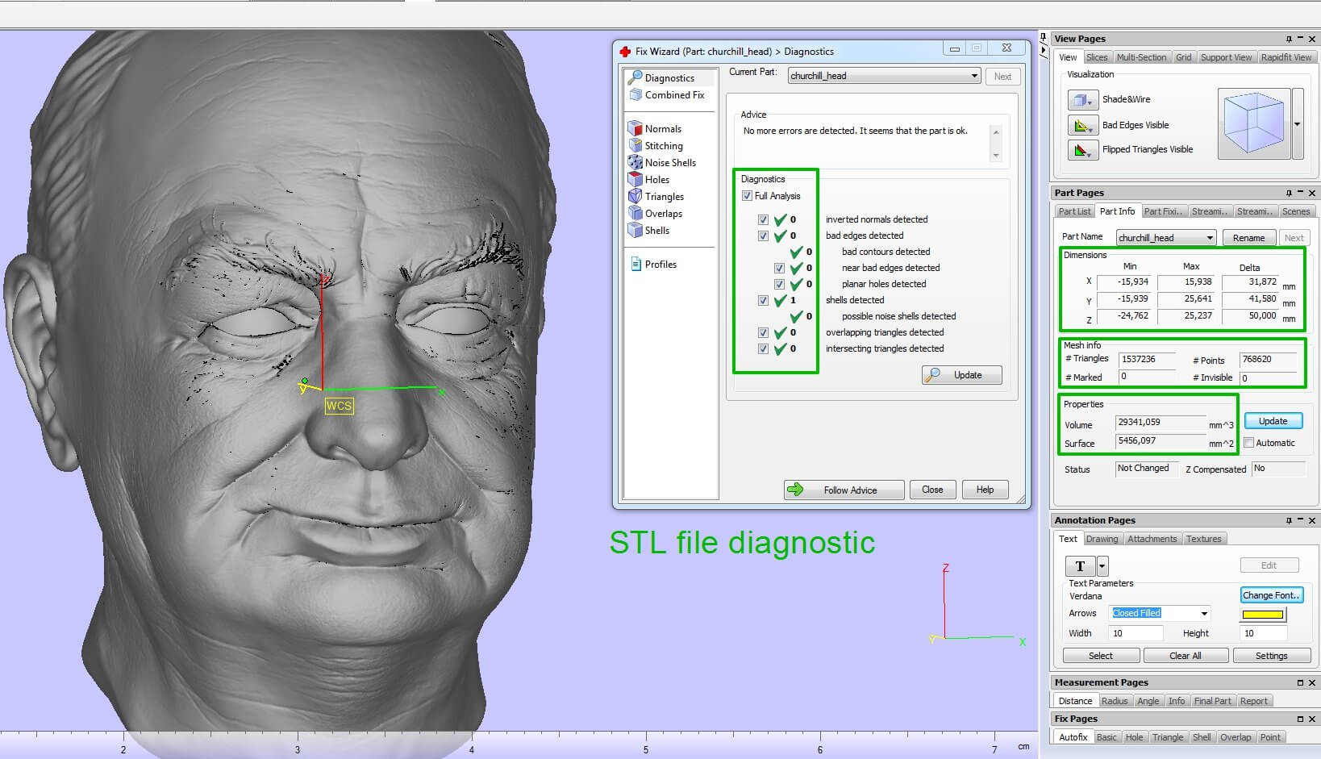Toggle Bad Edges Visible icon
Image resolution: width=1321 pixels, height=759 pixels.
(x=1081, y=125)
